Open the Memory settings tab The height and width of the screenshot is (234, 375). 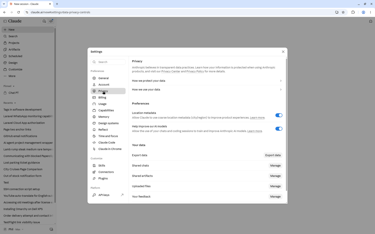(108, 117)
